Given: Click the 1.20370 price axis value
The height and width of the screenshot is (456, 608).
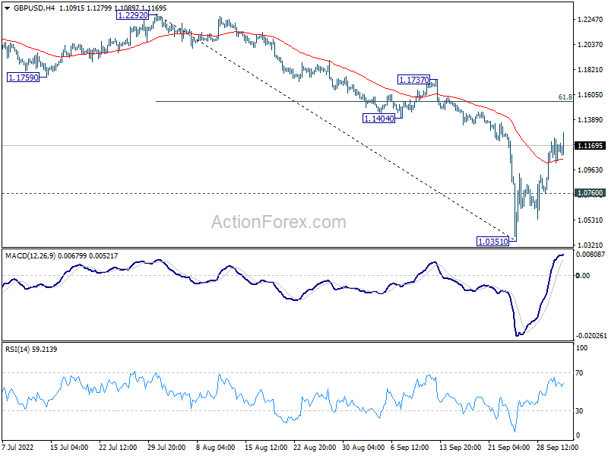Looking at the screenshot, I should 591,45.
